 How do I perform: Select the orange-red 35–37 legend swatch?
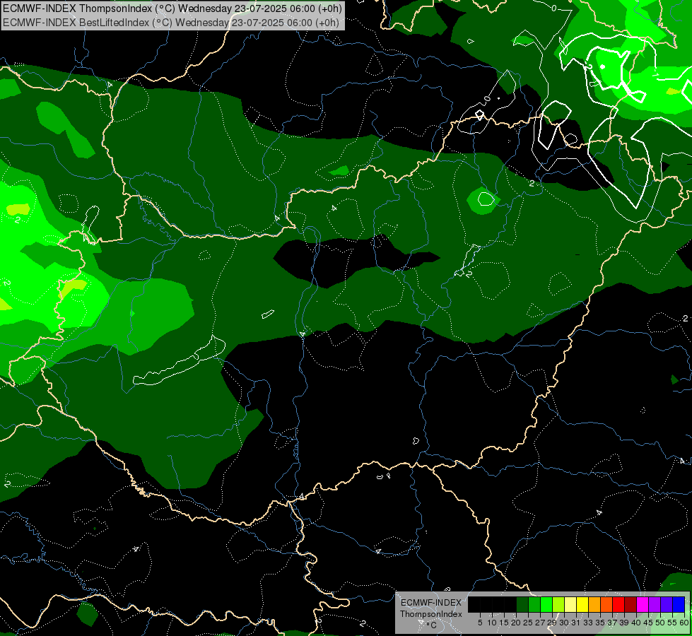[606, 604]
